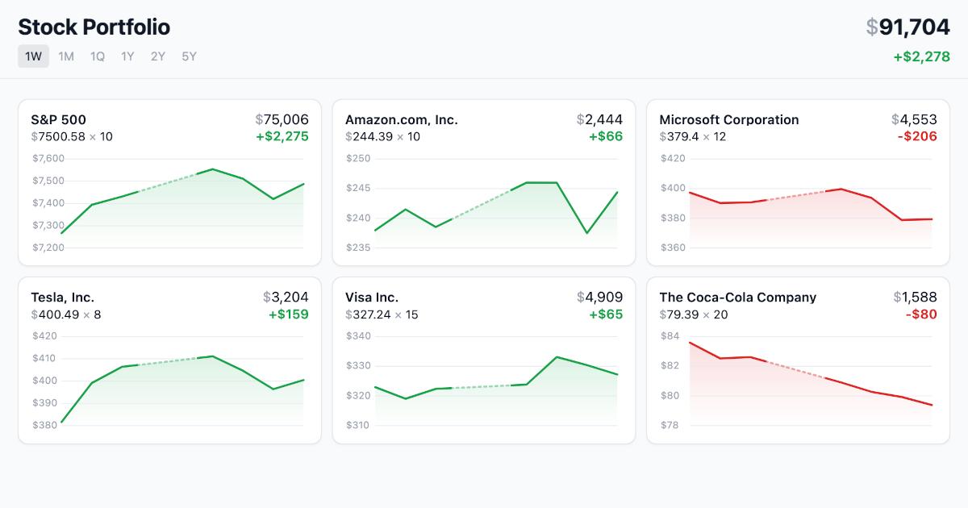Click the $79.39 × 20 holding text

[x=694, y=314]
